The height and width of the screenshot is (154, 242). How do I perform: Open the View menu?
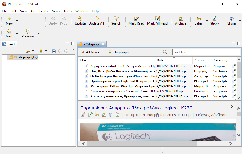[x=24, y=11]
